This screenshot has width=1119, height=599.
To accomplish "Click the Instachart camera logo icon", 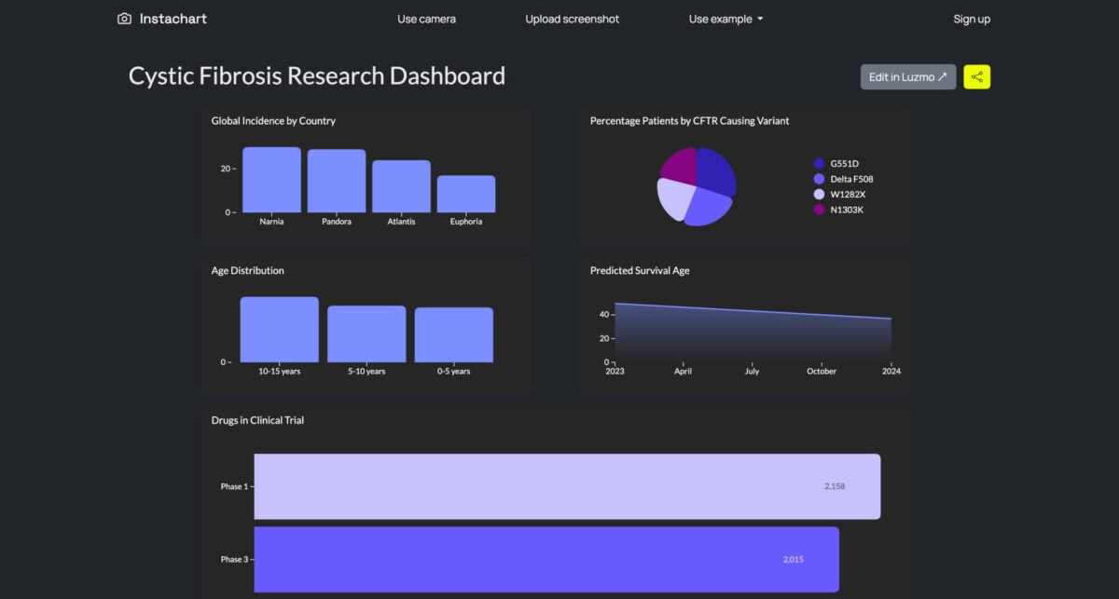I will (124, 19).
